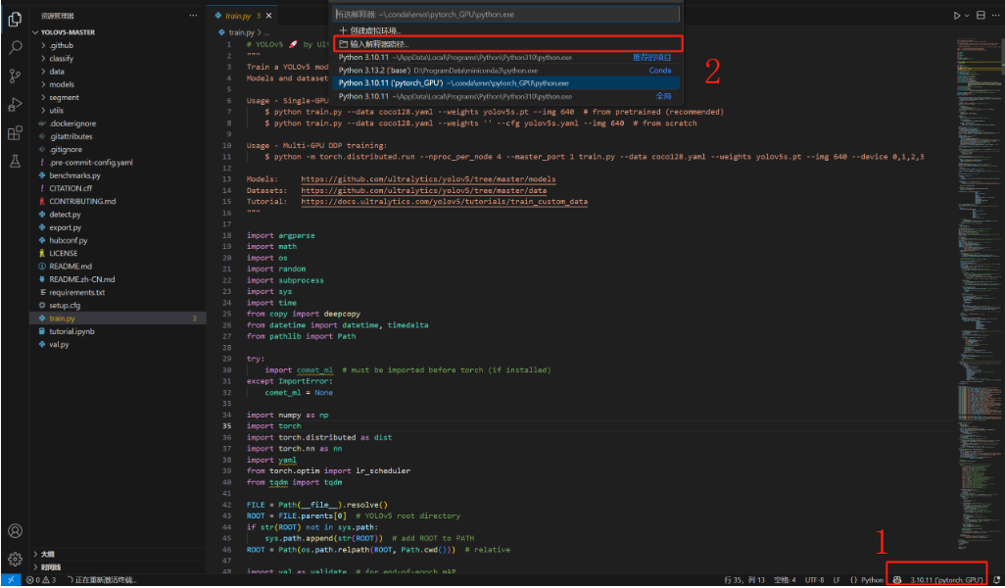Viewport: 1005px width, 588px height.
Task: Open the Source Control view
Action: click(15, 76)
